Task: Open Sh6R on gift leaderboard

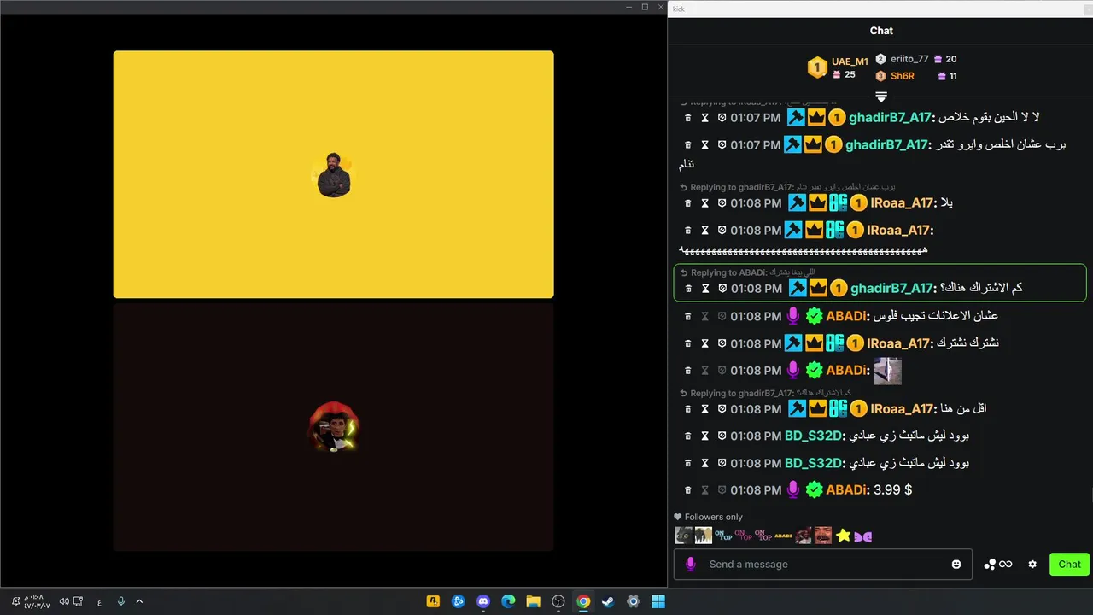Action: click(x=902, y=76)
